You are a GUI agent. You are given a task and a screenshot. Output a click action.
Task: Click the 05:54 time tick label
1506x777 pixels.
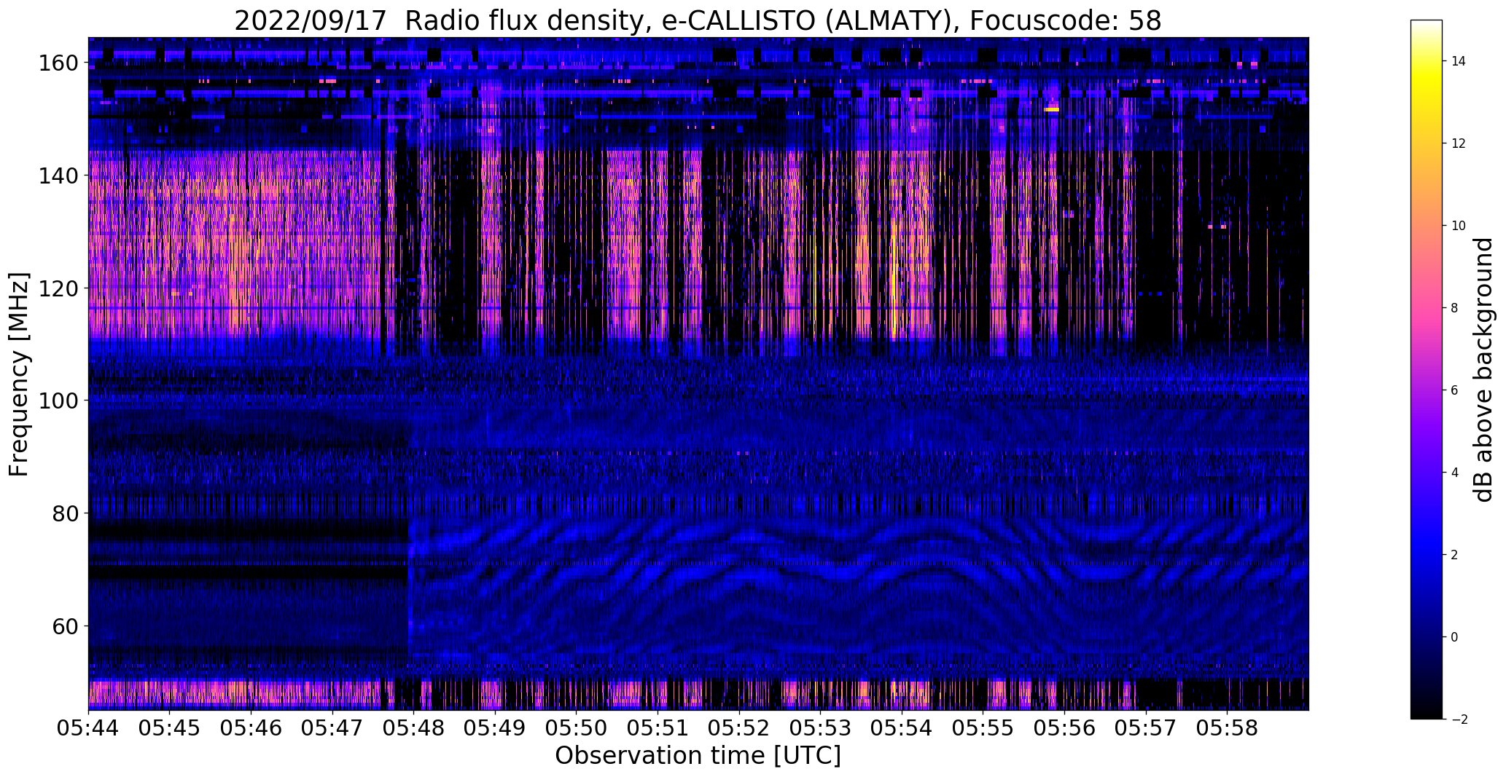902,727
